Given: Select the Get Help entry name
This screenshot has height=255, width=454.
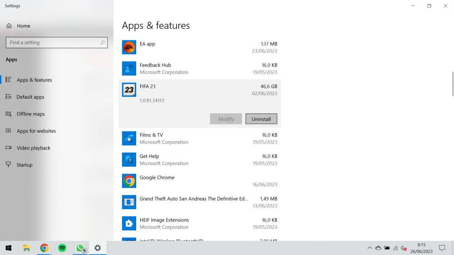Looking at the screenshot, I should (x=149, y=156).
